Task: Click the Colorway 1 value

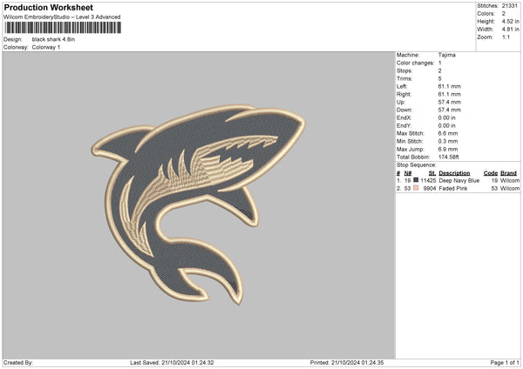Action: [47, 47]
